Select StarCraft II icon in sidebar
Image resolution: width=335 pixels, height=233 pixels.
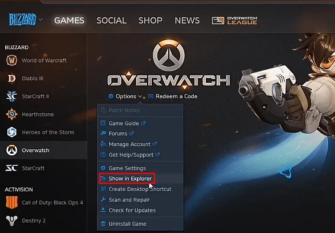pos(12,96)
